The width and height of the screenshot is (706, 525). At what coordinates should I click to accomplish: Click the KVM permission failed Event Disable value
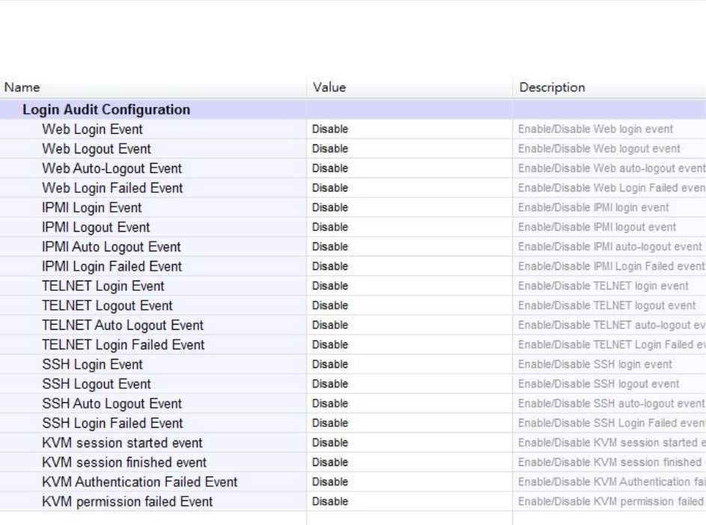[x=330, y=502]
